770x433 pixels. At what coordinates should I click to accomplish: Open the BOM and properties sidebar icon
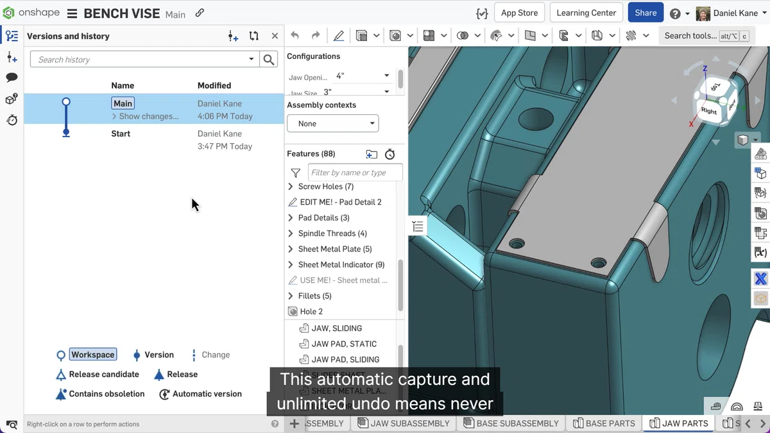coord(12,99)
